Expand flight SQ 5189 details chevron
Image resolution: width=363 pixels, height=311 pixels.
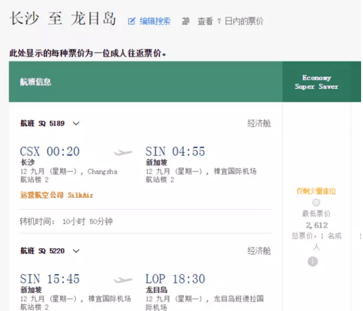coord(76,124)
